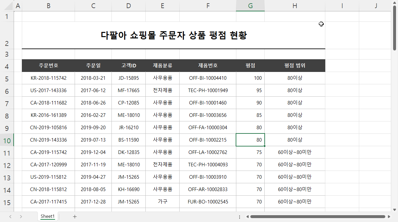Select product cell OFF-FA-10000304
The image size is (398, 222).
[x=208, y=128]
